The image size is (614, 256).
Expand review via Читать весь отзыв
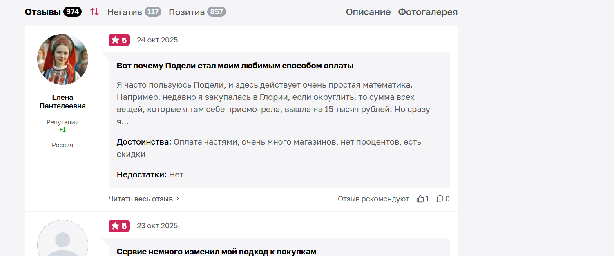point(144,199)
